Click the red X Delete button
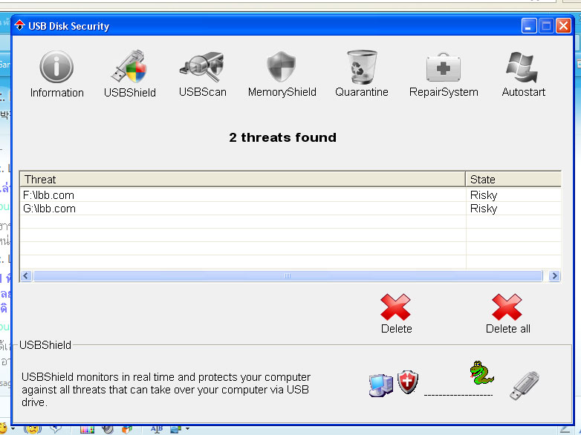The width and height of the screenshot is (581, 435). (396, 314)
